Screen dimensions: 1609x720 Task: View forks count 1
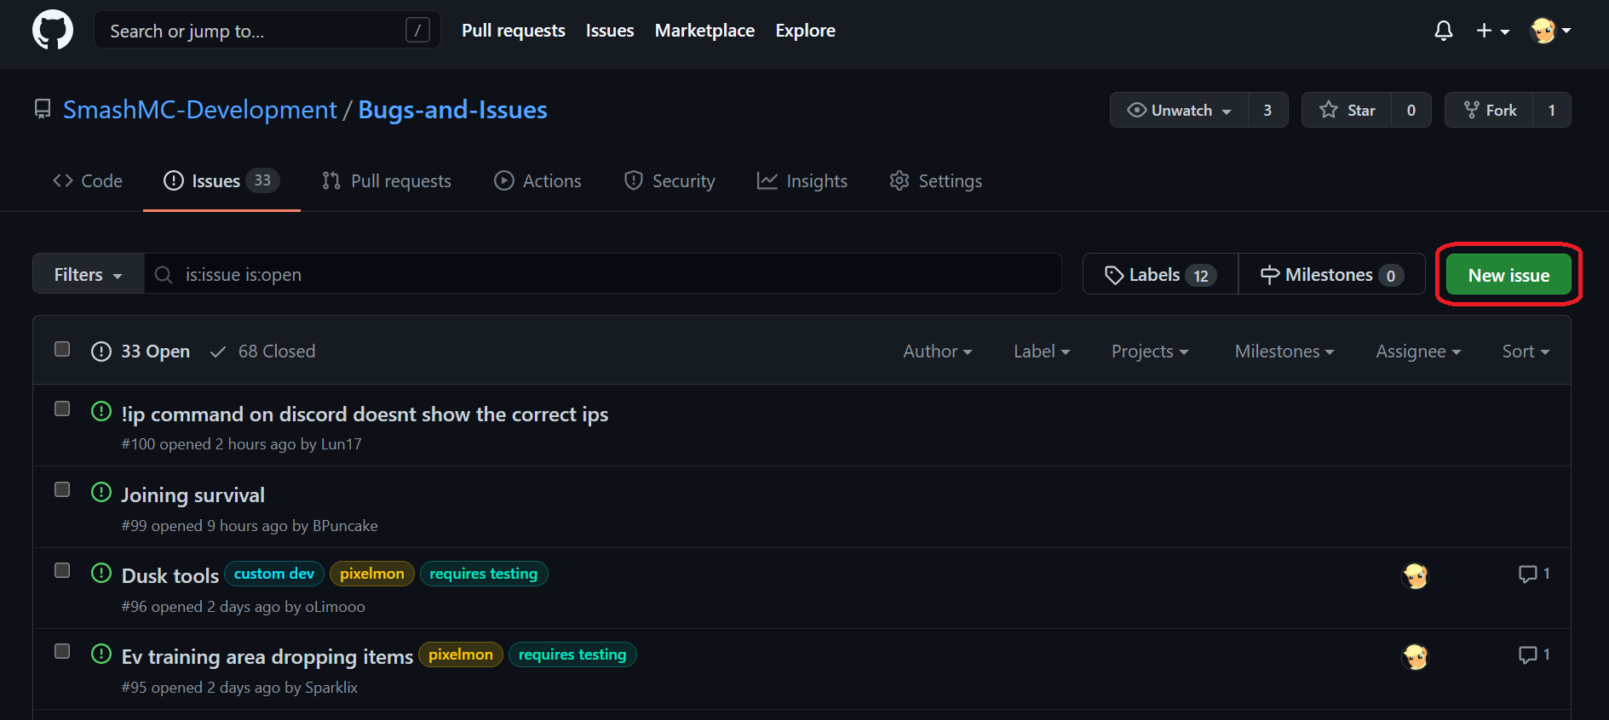(x=1552, y=110)
